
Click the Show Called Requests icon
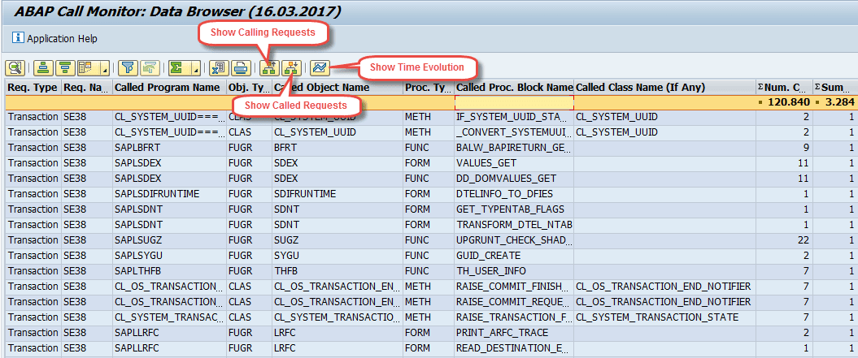(x=290, y=67)
